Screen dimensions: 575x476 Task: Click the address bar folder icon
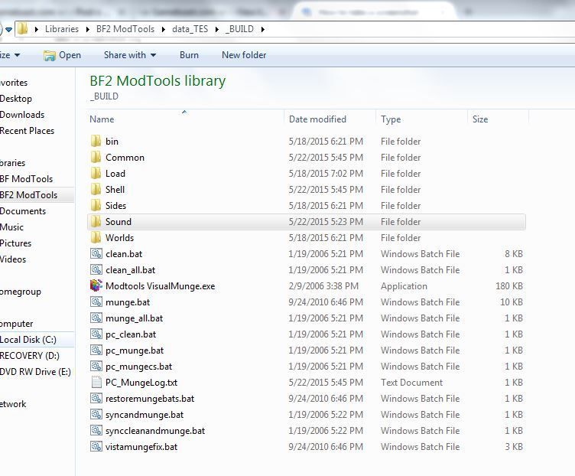23,29
